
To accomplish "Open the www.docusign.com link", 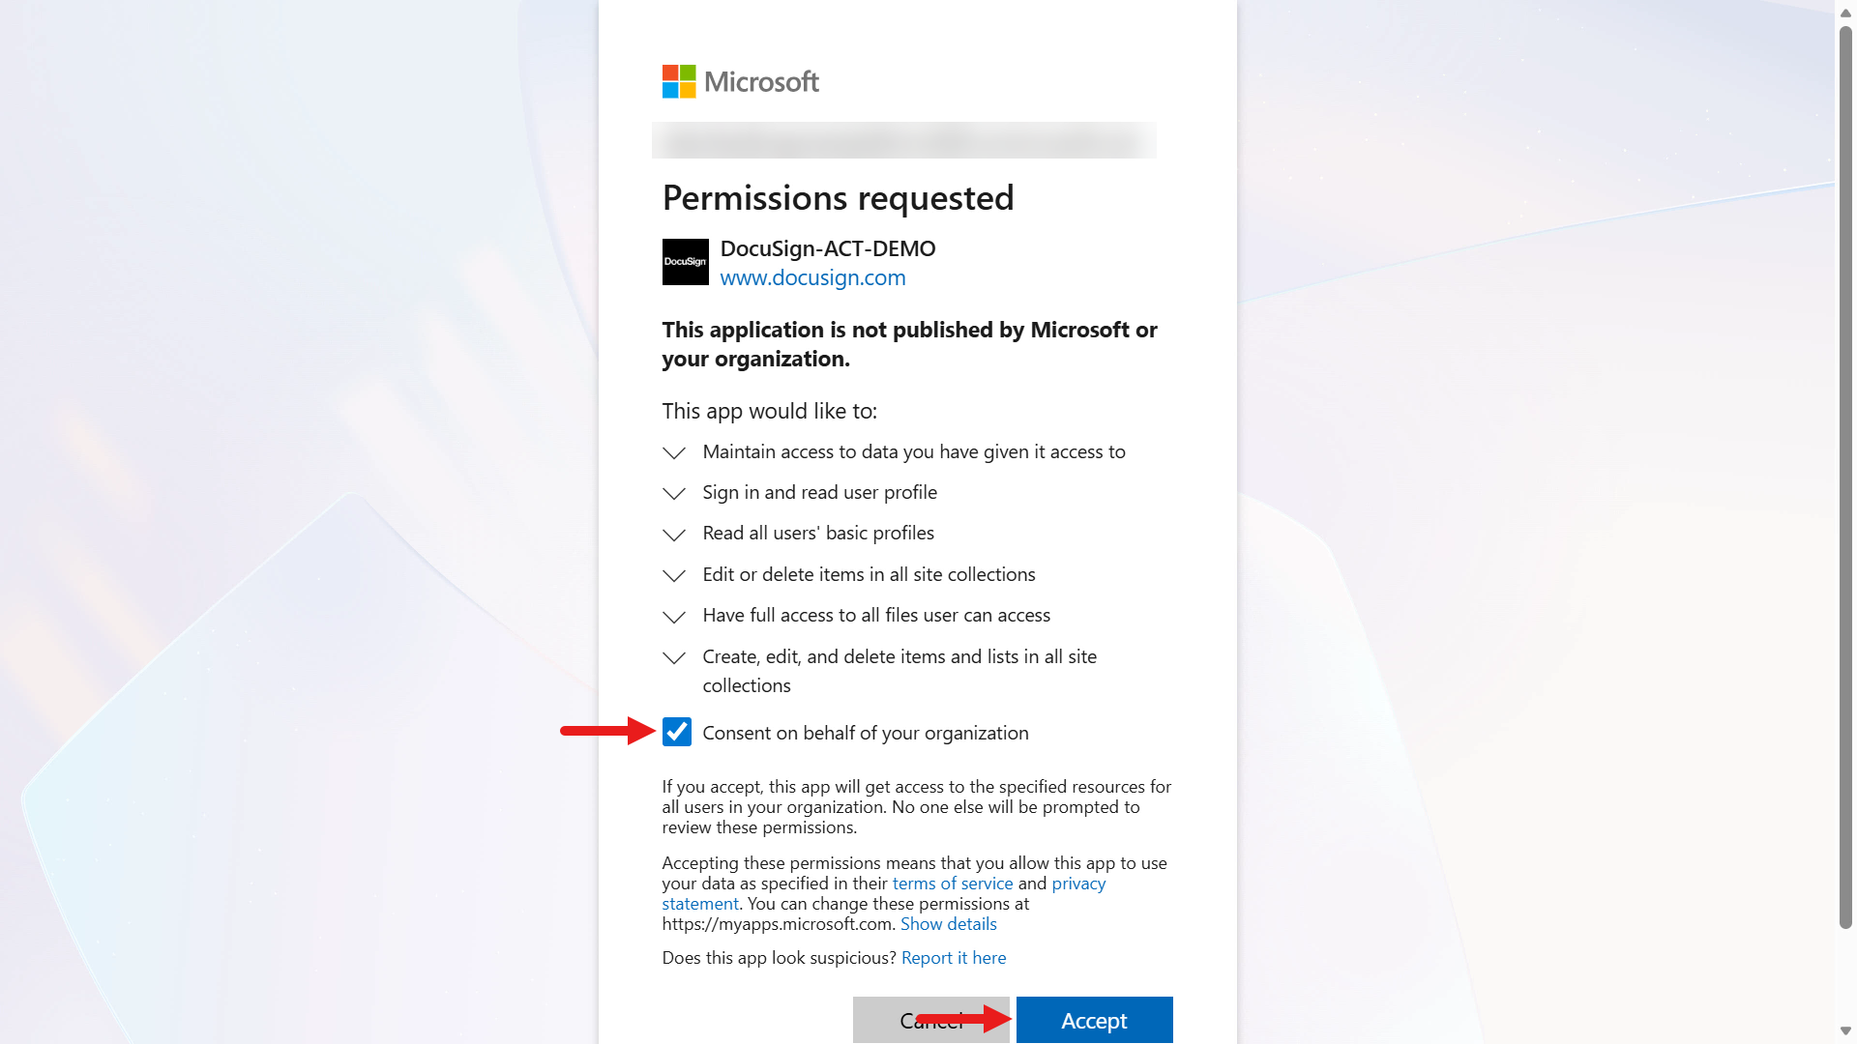I will [812, 277].
